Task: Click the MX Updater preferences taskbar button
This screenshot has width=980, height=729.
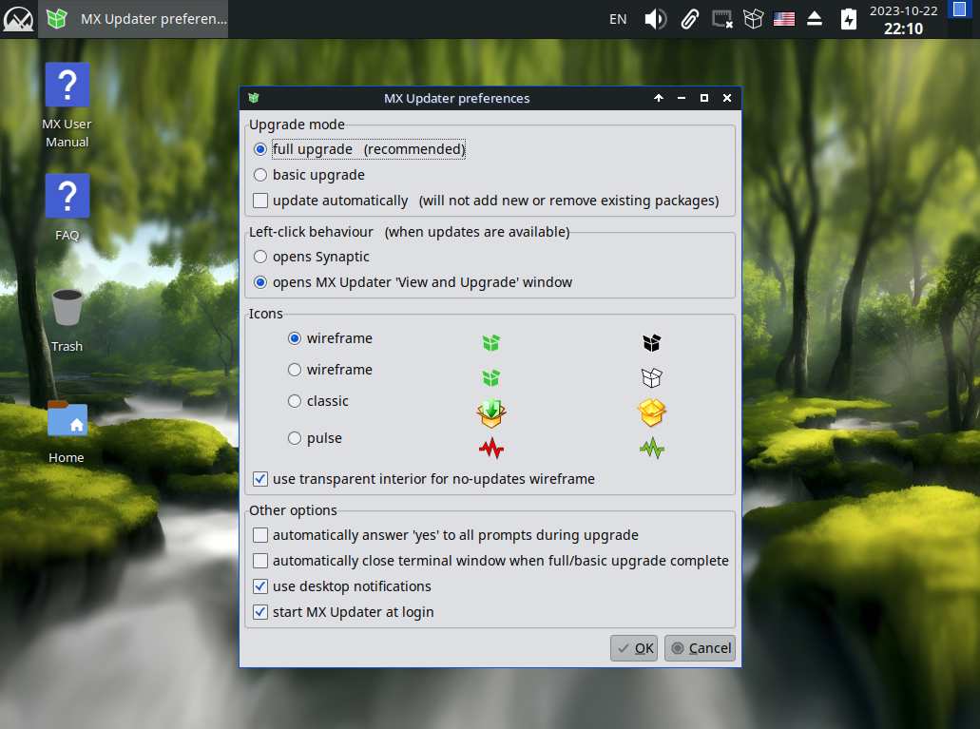Action: click(133, 19)
